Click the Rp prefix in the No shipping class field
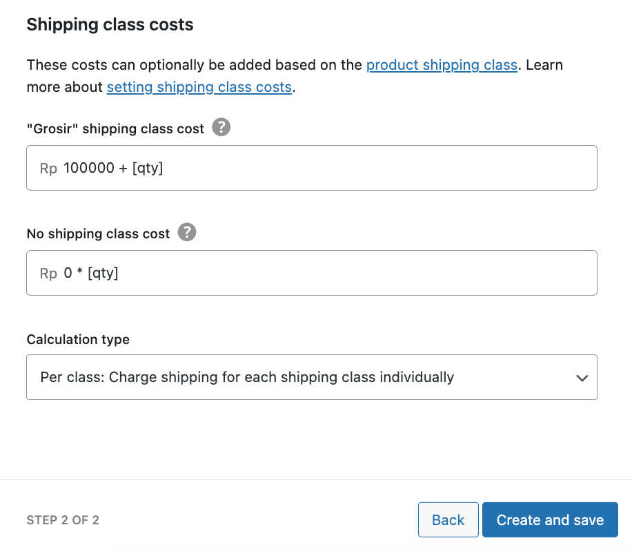Image resolution: width=632 pixels, height=554 pixels. [48, 273]
